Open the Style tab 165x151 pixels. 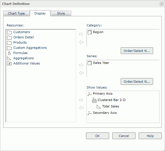coord(61,13)
